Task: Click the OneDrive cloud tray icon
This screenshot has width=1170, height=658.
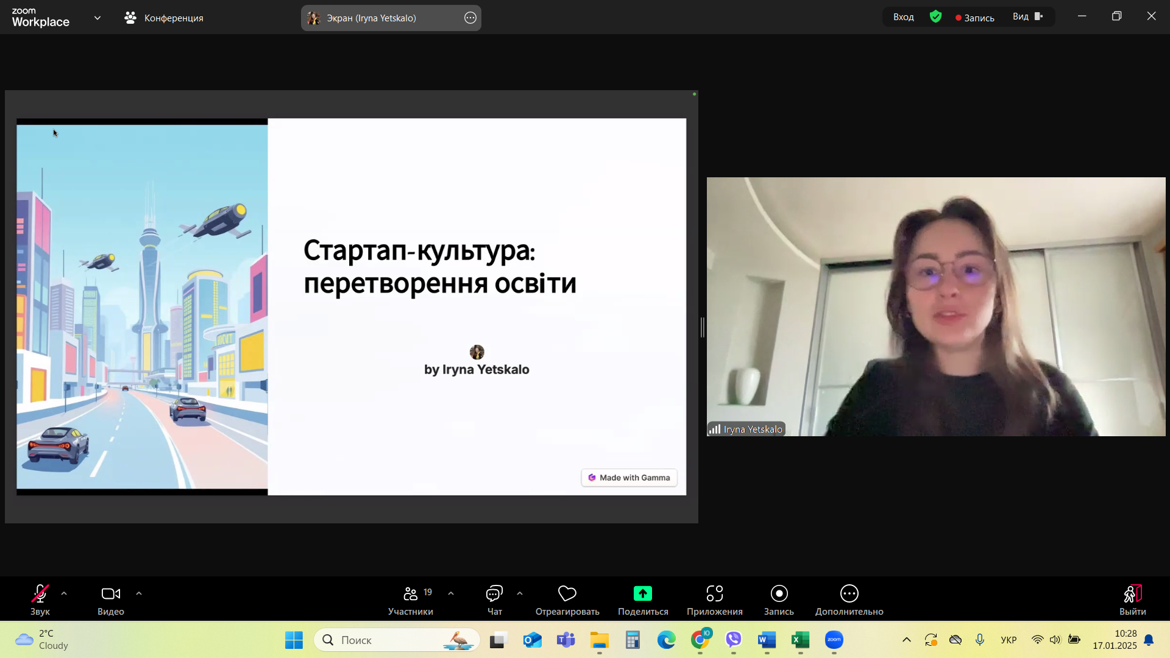Action: [x=955, y=640]
